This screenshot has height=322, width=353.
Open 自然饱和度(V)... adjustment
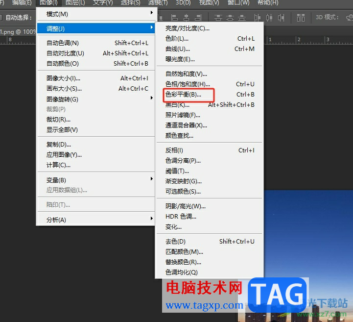[210, 74]
